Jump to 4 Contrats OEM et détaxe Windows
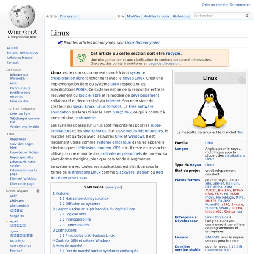254x254 pixels. pyautogui.click(x=81, y=240)
